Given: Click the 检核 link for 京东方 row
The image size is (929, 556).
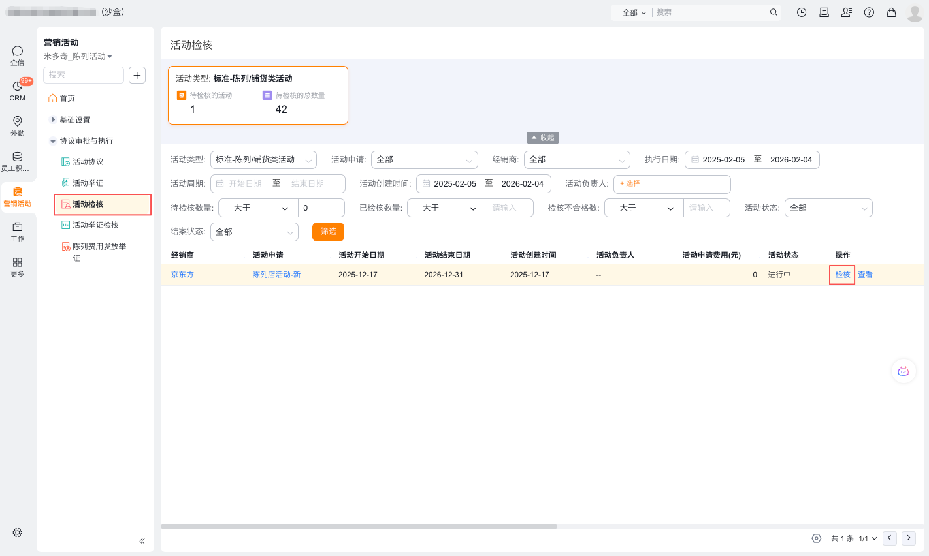Looking at the screenshot, I should (x=842, y=275).
